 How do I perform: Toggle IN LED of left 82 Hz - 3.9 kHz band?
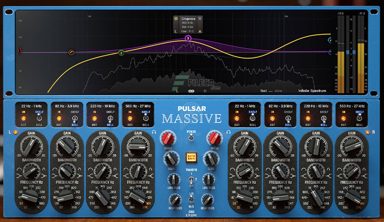pyautogui.click(x=59, y=118)
